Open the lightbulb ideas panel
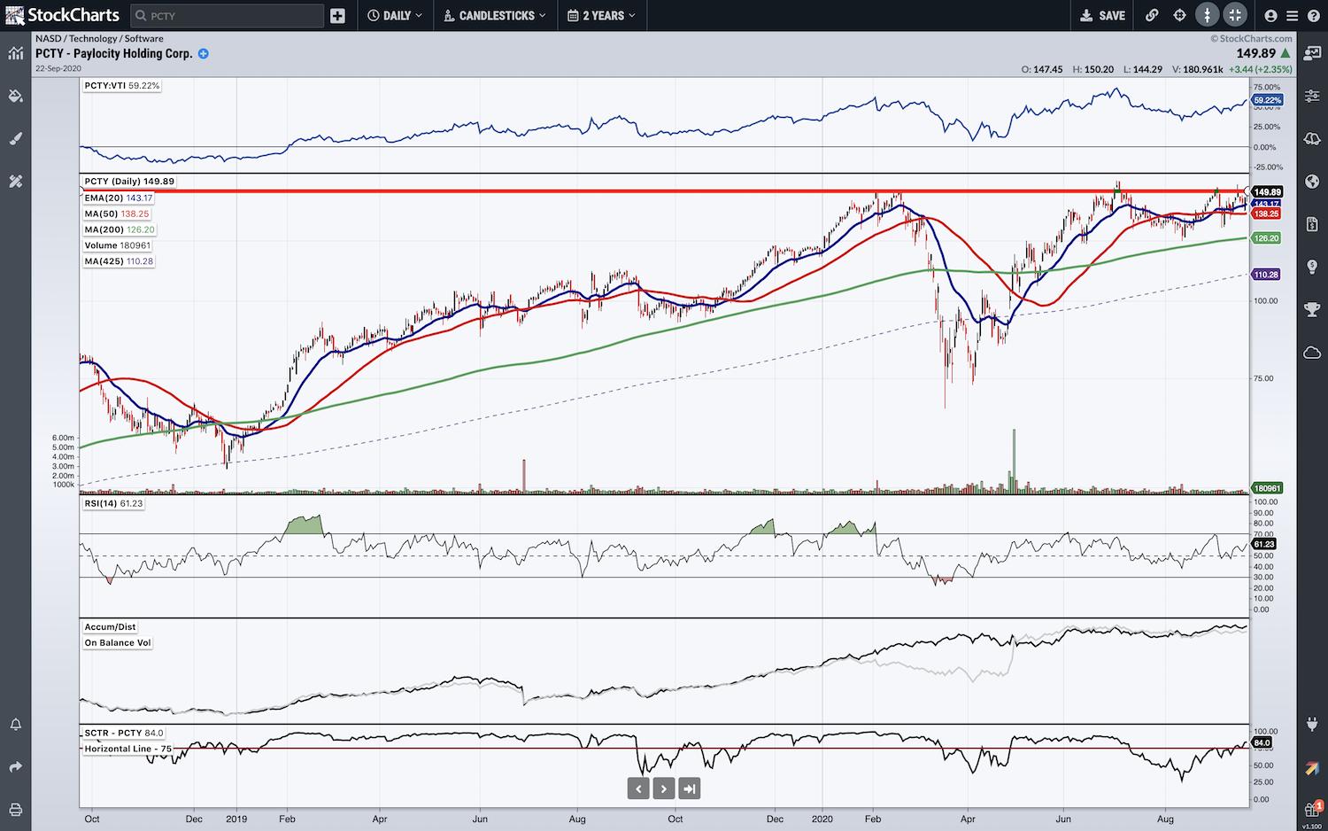 1312,267
